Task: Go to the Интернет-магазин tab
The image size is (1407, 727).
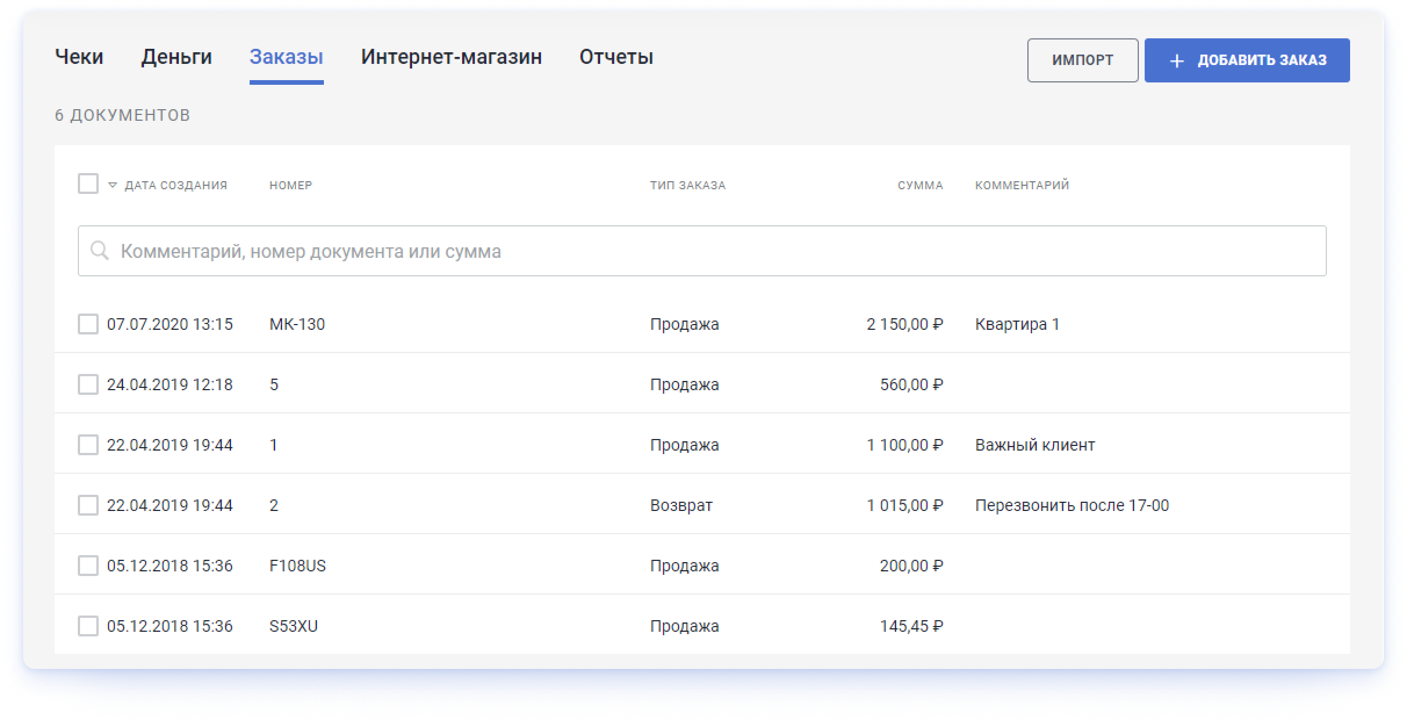Action: (451, 57)
